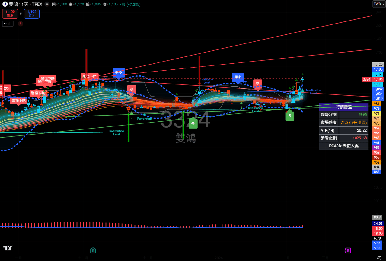Click the green 多 signal beside 行情雷達 table
The width and height of the screenshot is (386, 261).
click(x=290, y=116)
